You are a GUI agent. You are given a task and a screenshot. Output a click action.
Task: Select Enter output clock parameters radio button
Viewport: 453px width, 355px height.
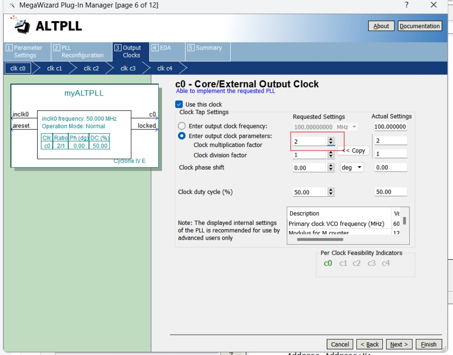[x=182, y=136]
